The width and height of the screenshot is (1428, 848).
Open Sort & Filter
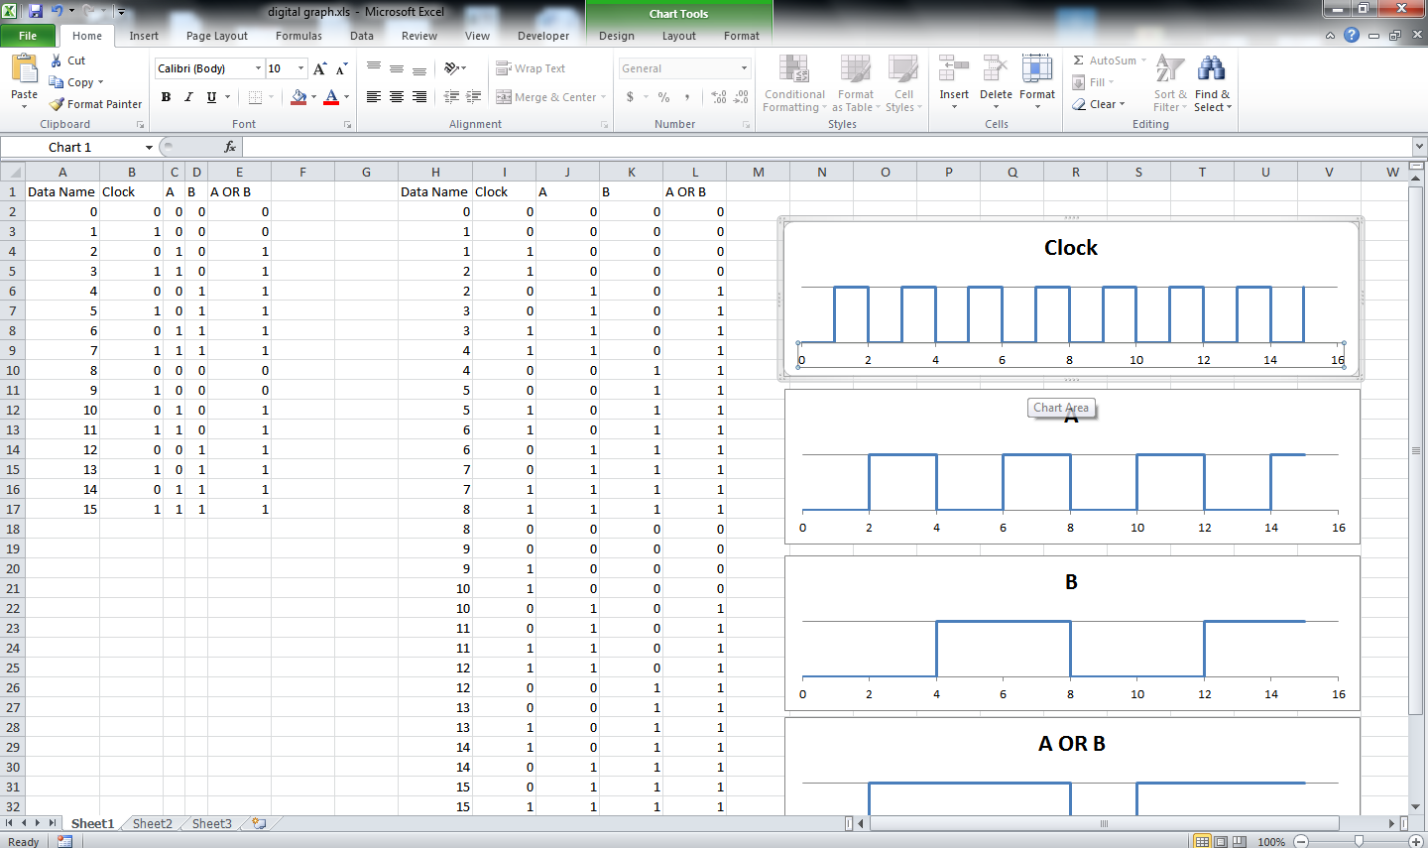click(1169, 84)
